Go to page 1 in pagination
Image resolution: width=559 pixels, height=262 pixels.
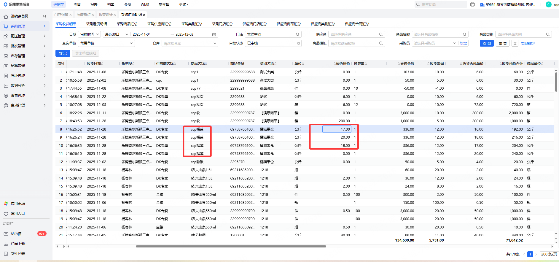tap(530, 254)
